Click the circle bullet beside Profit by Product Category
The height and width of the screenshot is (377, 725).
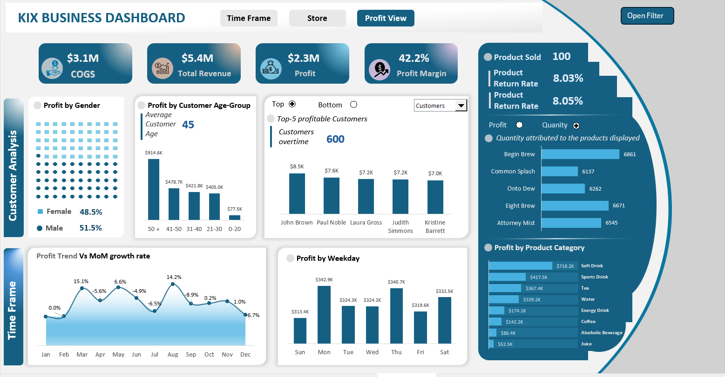click(x=488, y=248)
